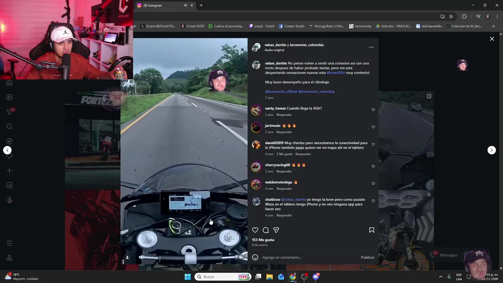
Task: Open the Windows Start menu
Action: (187, 277)
